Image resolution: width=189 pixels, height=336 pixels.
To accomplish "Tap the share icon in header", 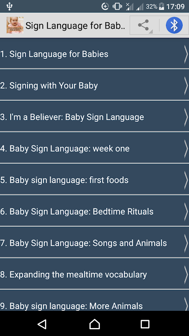I will (144, 25).
